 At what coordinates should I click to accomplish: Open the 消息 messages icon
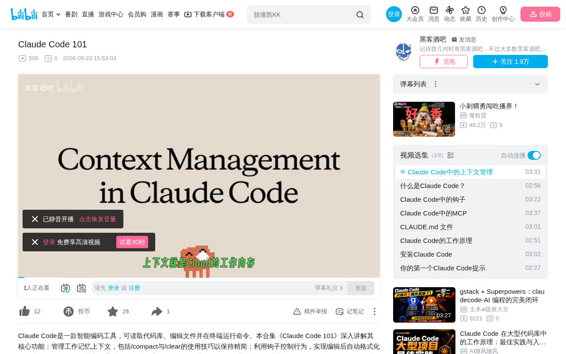tap(434, 14)
